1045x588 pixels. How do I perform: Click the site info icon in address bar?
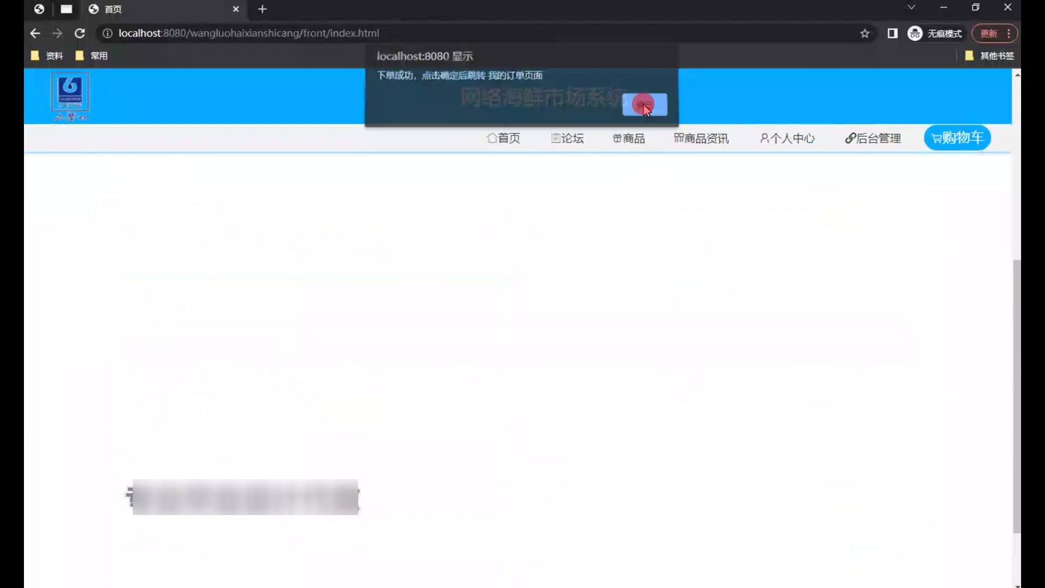108,34
